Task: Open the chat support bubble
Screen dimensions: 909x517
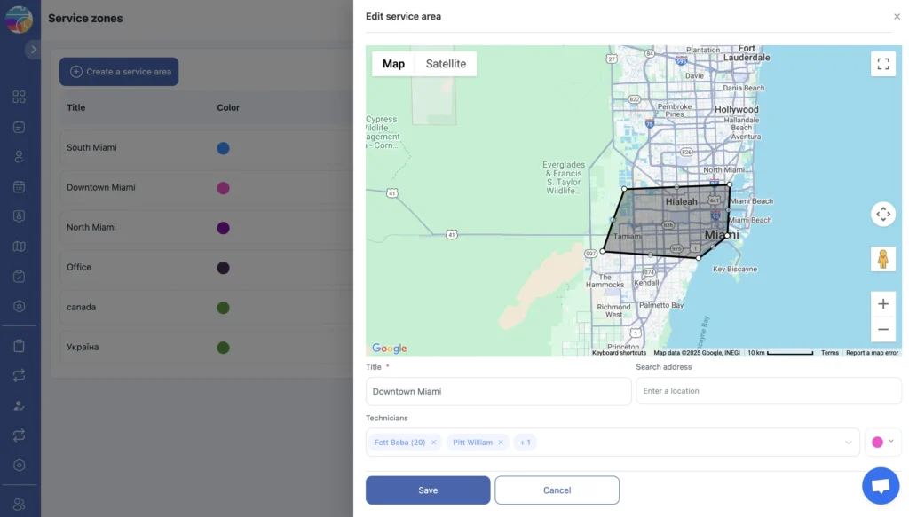Action: [880, 486]
